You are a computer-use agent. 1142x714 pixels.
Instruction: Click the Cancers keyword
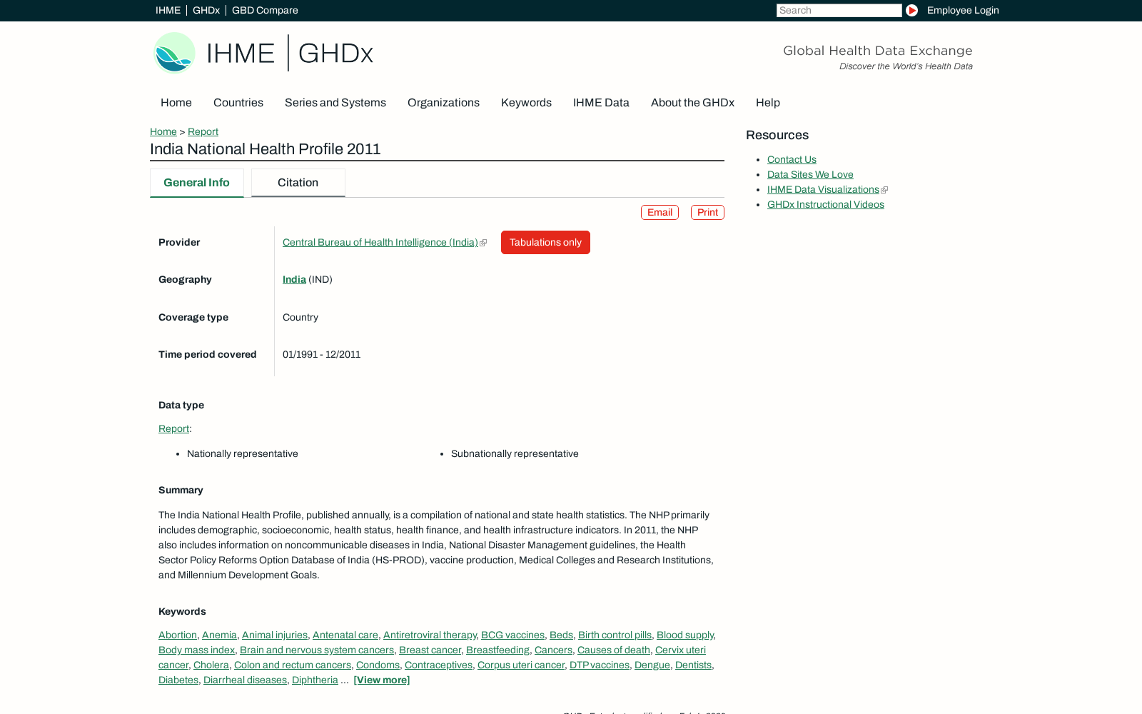pyautogui.click(x=553, y=650)
